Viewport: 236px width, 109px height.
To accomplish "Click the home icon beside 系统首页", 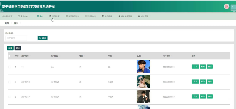I will 3,16.
